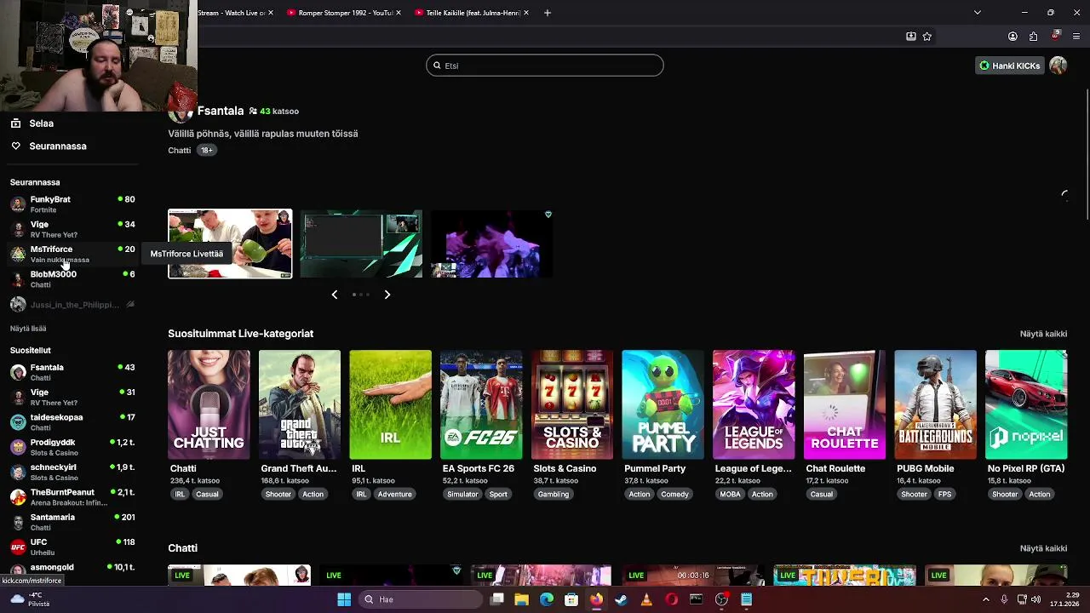Go to previous featured stream slide
Viewport: 1090px width, 613px height.
[x=335, y=295]
